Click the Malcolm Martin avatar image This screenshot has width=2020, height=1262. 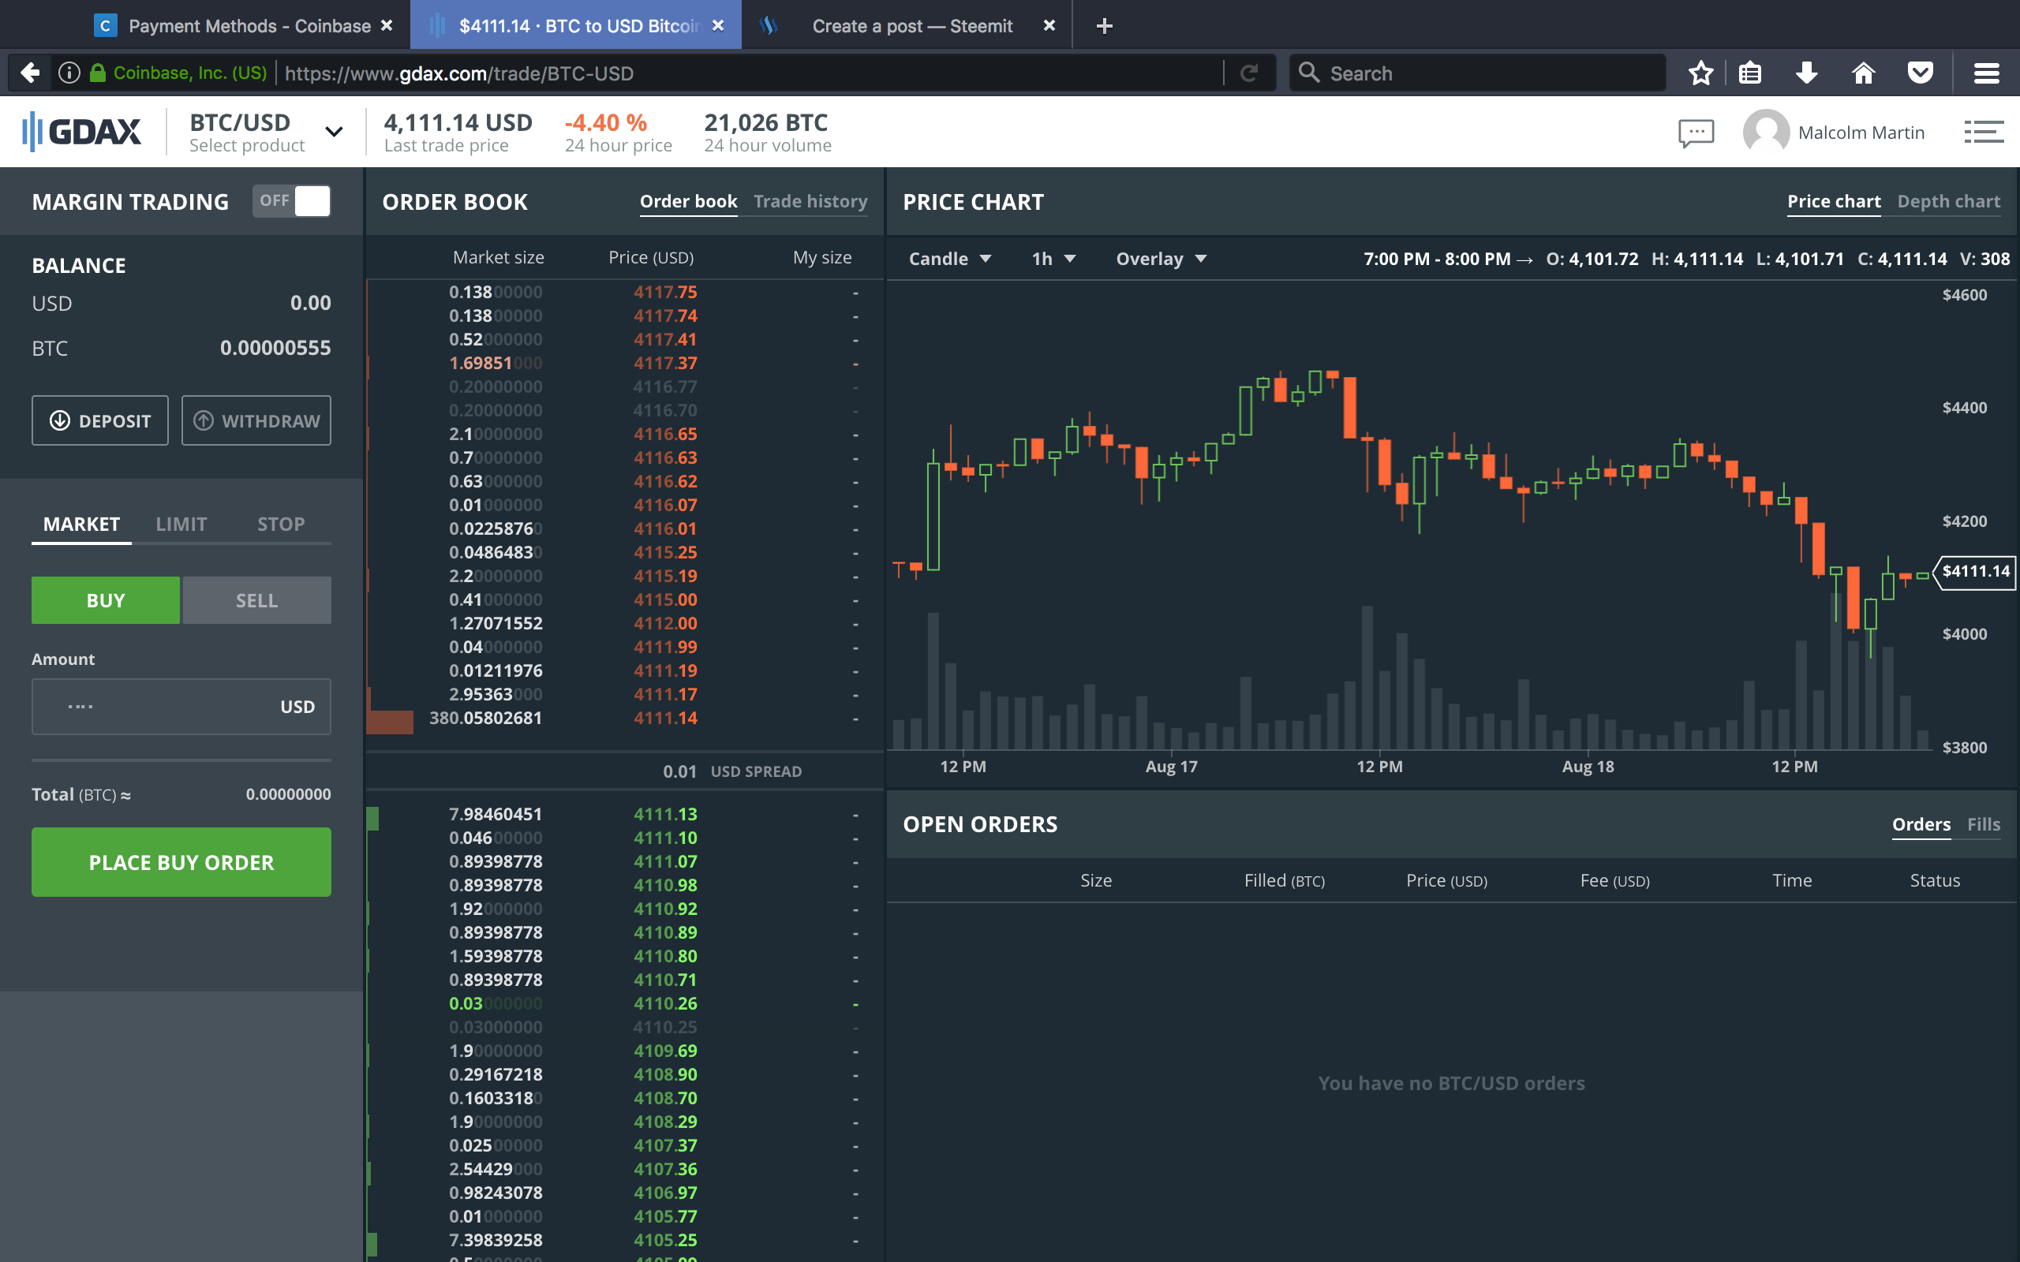1765,133
